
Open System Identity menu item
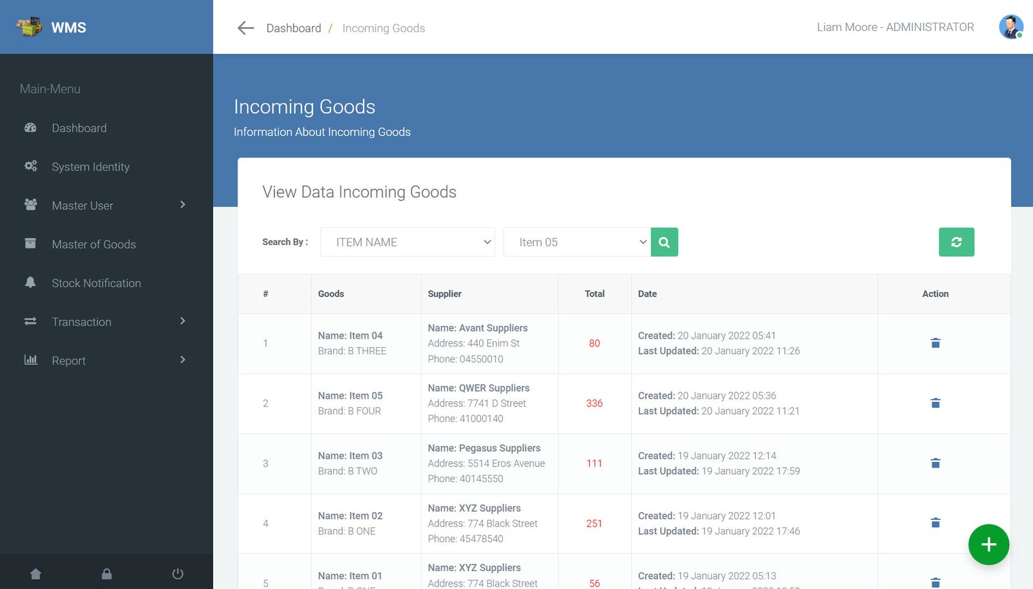coord(90,166)
